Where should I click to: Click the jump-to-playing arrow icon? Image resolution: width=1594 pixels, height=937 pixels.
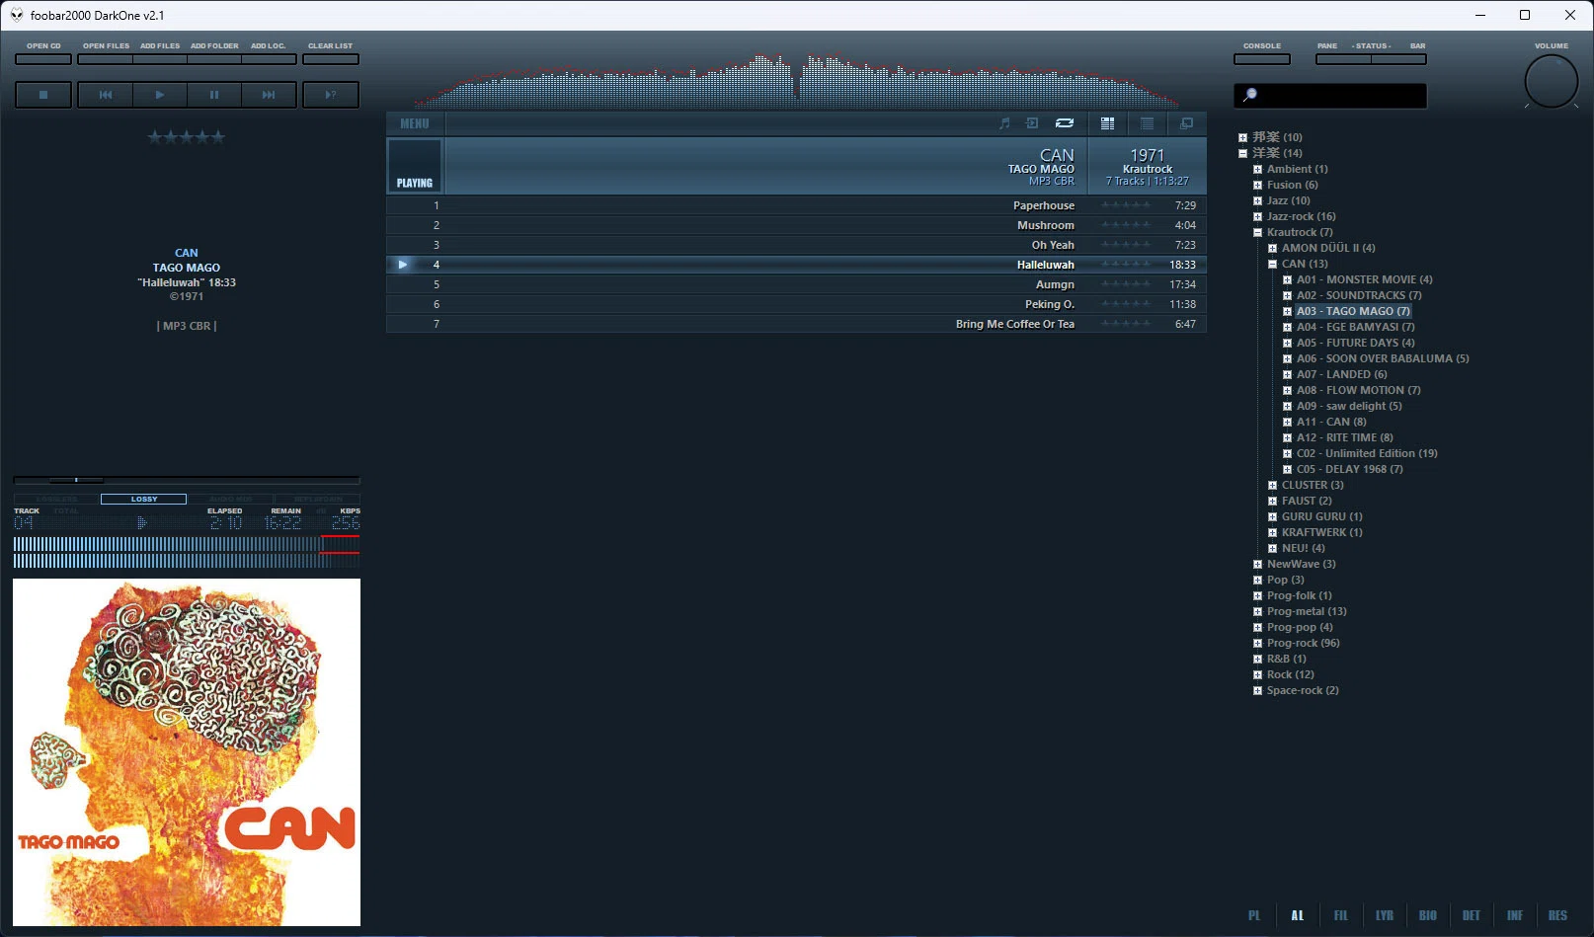(1032, 123)
